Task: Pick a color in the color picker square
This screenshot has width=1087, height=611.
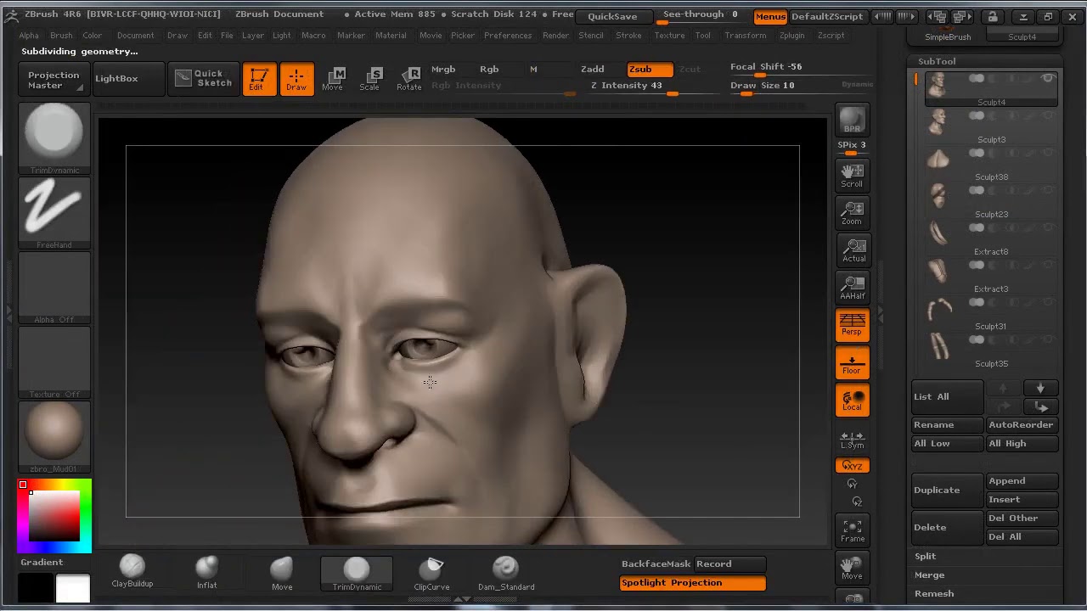Action: click(54, 516)
